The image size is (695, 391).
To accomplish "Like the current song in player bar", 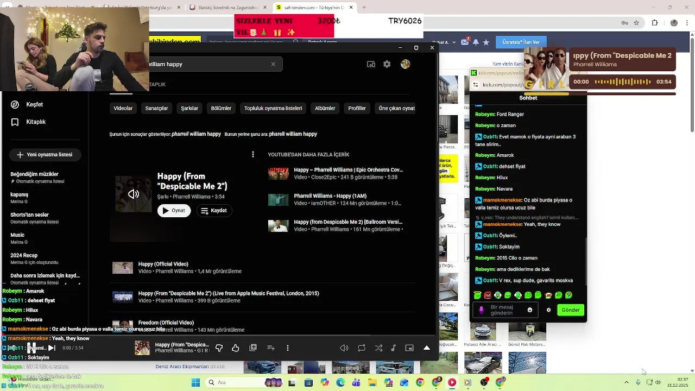I will point(236,348).
